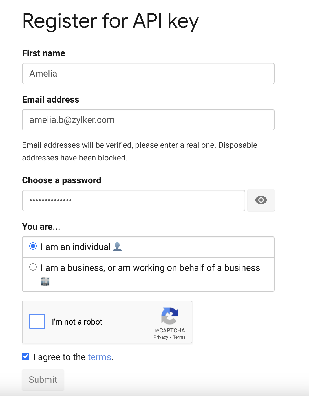The width and height of the screenshot is (309, 396).
Task: Click into the Email address field
Action: (148, 120)
